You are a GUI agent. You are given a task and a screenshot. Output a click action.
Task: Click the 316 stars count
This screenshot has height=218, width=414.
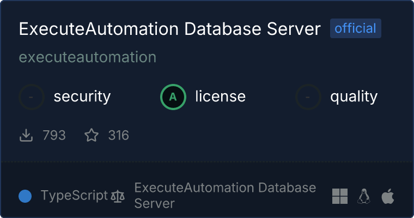point(118,135)
